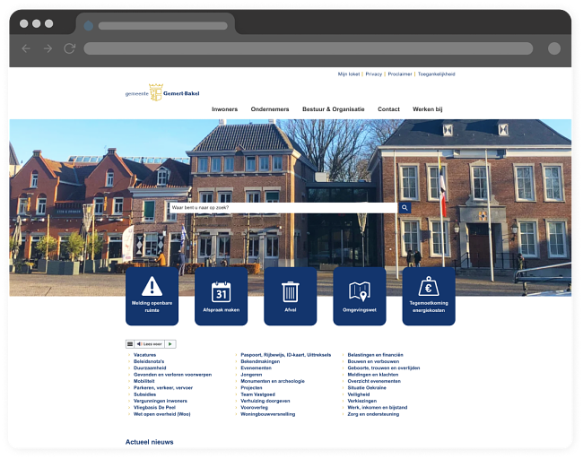583x459 pixels.
Task: Click the browser profile circle
Action: (554, 48)
